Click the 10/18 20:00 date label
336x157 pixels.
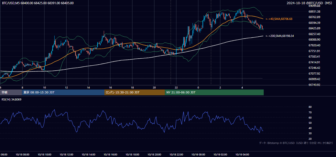tap(154, 155)
